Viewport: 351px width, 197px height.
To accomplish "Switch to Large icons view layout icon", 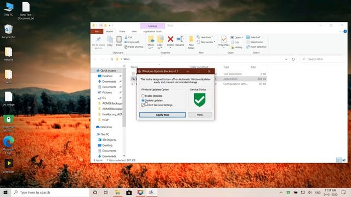I will click(x=344, y=160).
